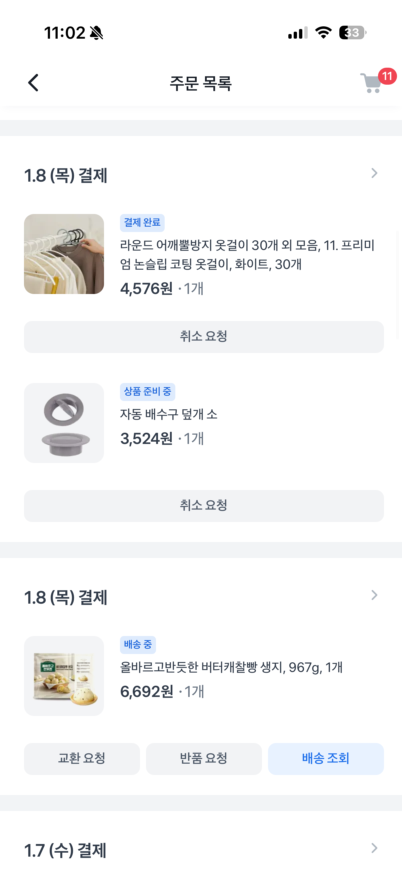This screenshot has width=402, height=874.
Task: Tap the 반품 요청 return button
Action: [204, 759]
